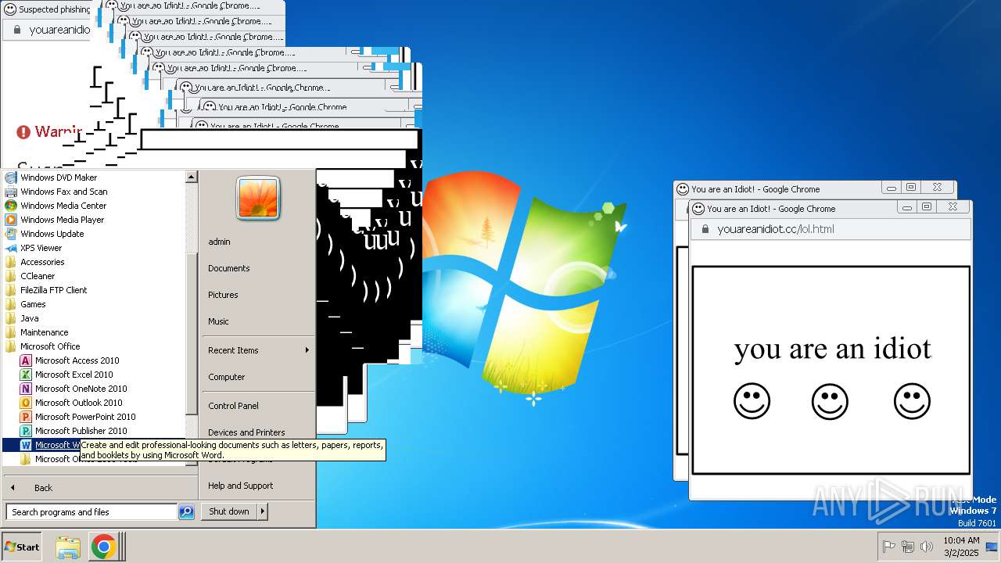Click the user account picture
Image resolution: width=1001 pixels, height=563 pixels.
258,199
